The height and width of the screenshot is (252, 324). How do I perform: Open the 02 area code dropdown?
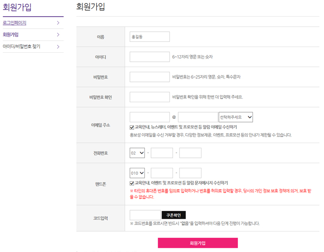coord(137,153)
